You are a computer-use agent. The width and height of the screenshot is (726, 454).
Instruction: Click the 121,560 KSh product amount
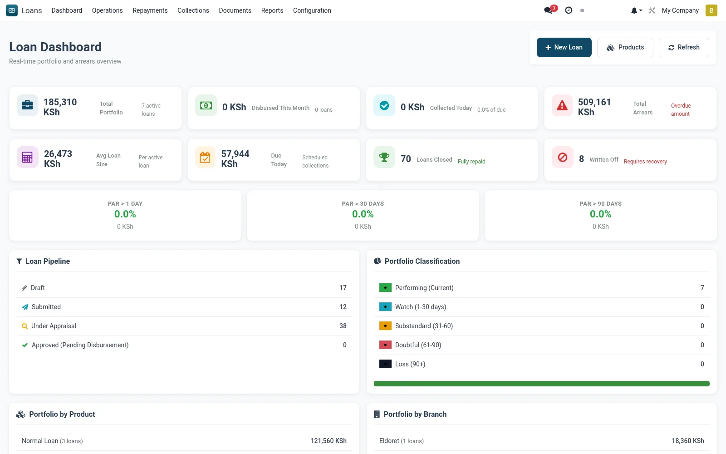pos(329,441)
